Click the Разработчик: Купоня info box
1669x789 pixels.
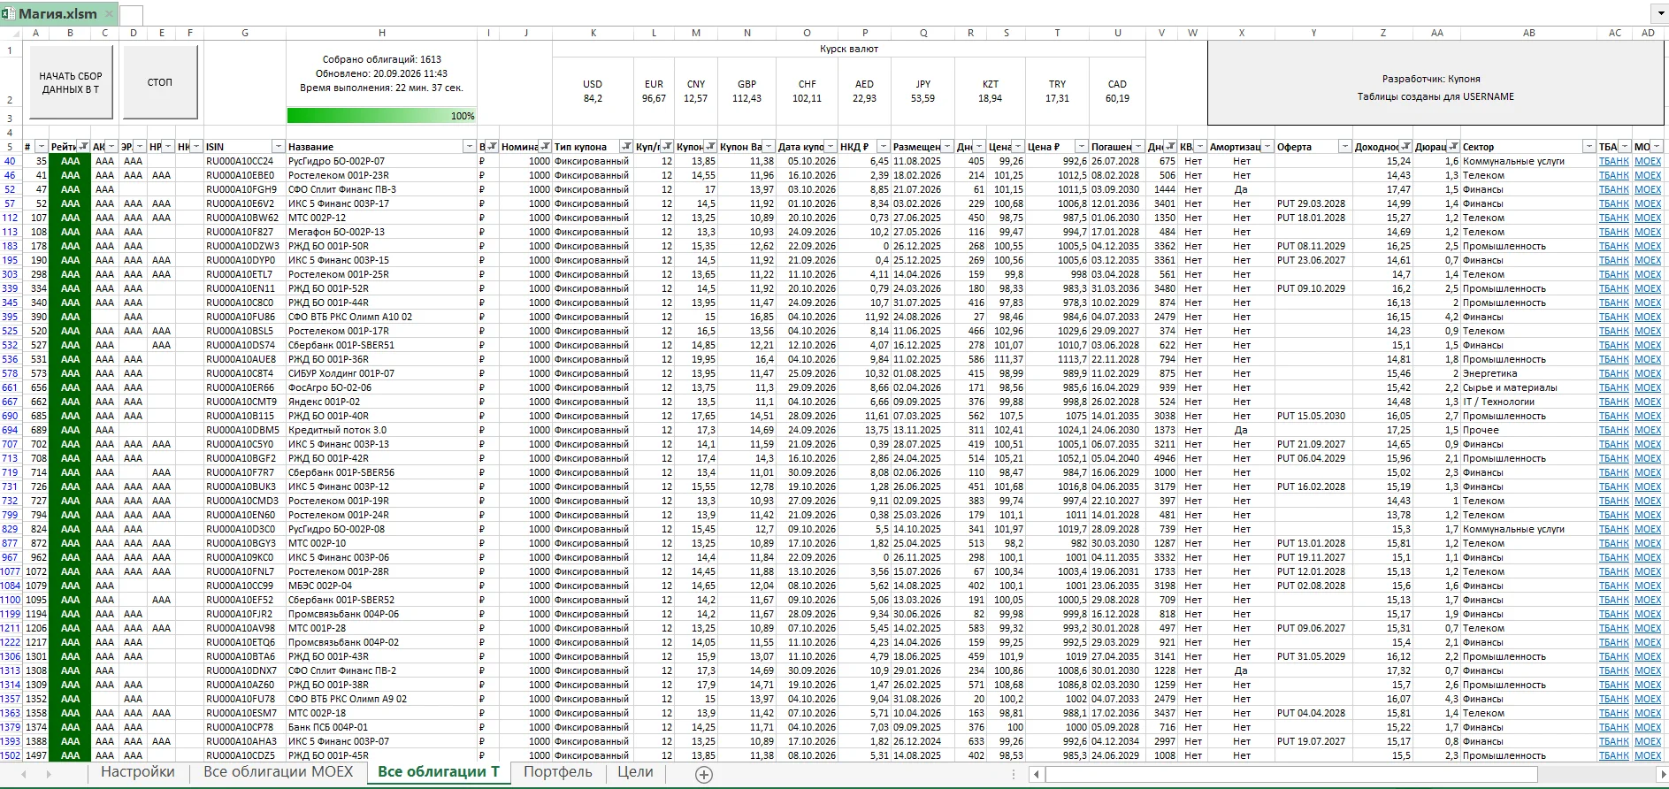(x=1435, y=83)
